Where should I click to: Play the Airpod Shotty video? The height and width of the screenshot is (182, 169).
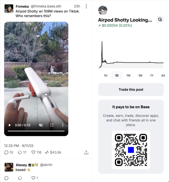(10, 125)
